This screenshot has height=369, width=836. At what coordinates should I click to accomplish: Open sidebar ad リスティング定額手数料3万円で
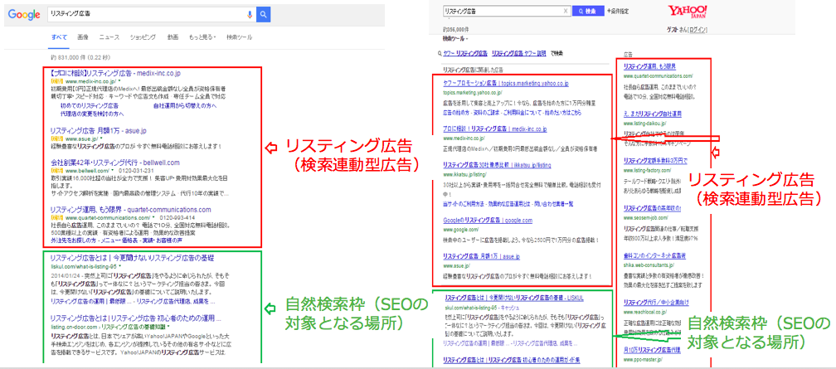coord(655,161)
